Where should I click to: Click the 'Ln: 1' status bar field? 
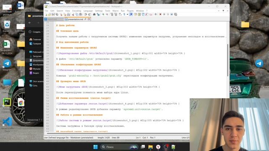pyautogui.click(x=138, y=138)
